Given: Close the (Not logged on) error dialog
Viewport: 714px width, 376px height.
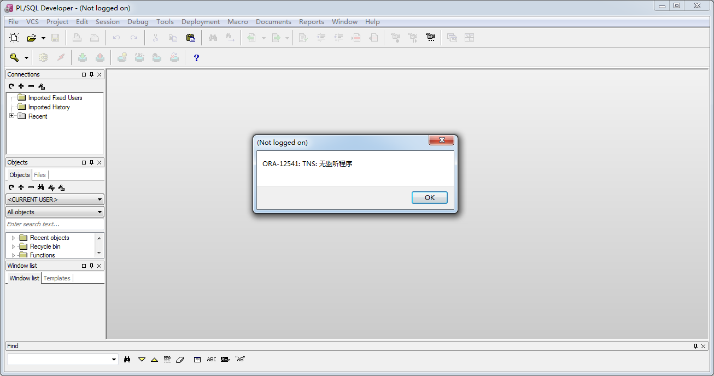Looking at the screenshot, I should (441, 140).
